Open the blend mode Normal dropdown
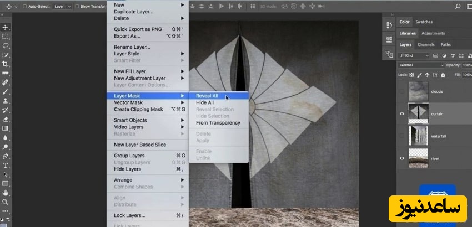472x227 pixels. coord(421,65)
